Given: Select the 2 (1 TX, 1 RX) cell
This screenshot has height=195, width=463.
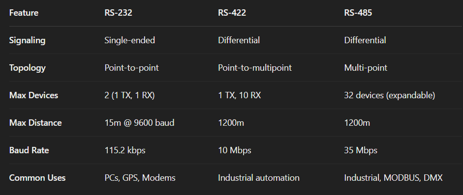Looking at the screenshot, I should point(129,95).
